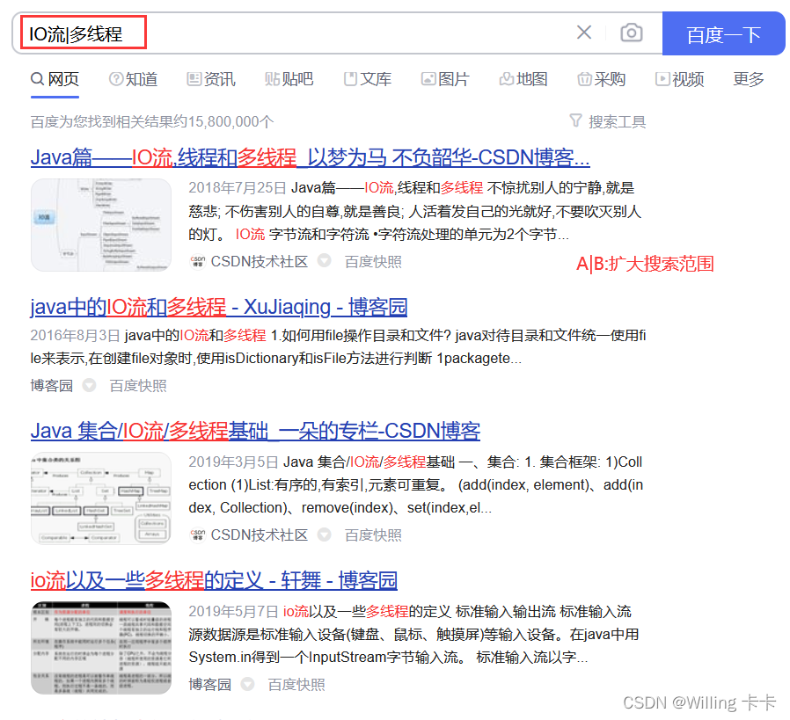Viewport: 790px width, 720px height.
Task: Click the question mark icon beside 知道
Action: click(x=116, y=79)
